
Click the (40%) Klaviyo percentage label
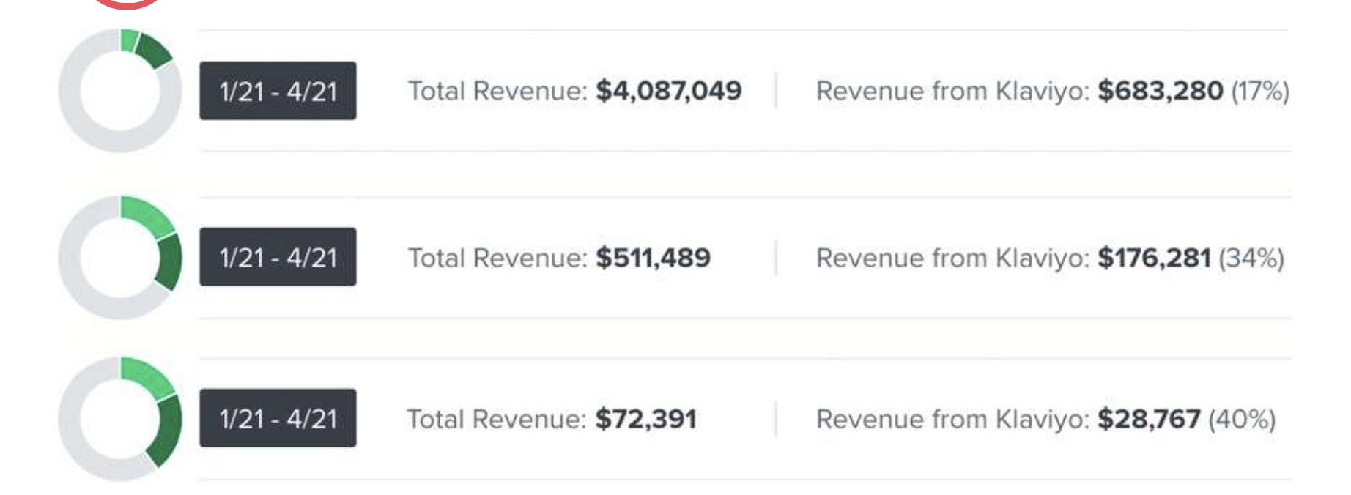pos(1242,419)
